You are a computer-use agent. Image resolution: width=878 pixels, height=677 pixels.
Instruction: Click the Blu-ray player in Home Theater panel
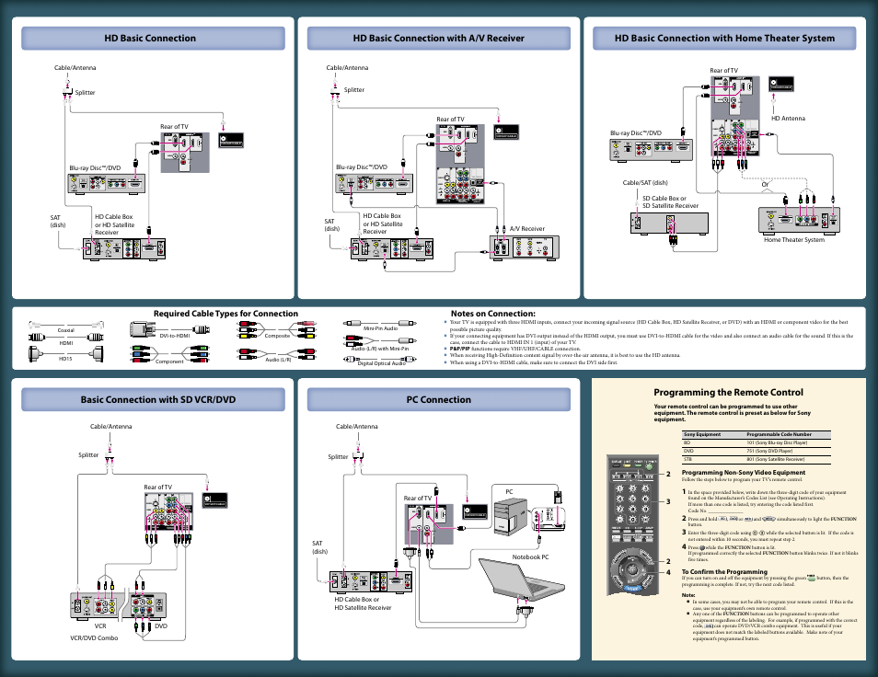[652, 150]
